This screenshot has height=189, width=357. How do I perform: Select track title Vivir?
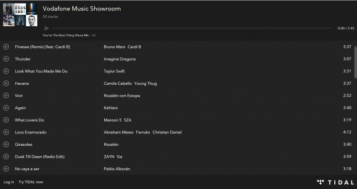[x=19, y=96]
